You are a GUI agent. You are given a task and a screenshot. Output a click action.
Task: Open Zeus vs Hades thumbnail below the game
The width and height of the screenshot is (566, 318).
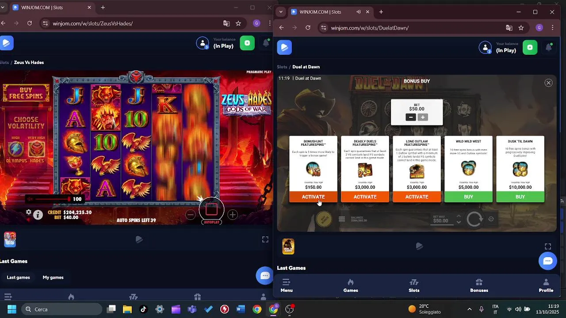coord(10,239)
